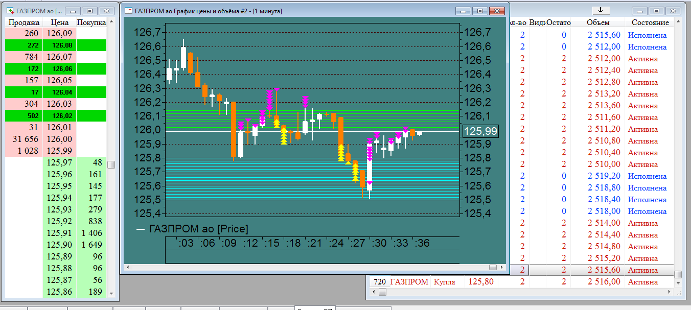This screenshot has height=310, width=691.
Task: Click the 125,86 bid price row
Action: point(56,292)
